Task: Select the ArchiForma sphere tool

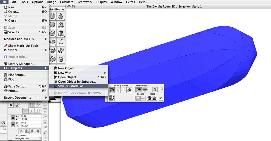Action: pos(53,25)
